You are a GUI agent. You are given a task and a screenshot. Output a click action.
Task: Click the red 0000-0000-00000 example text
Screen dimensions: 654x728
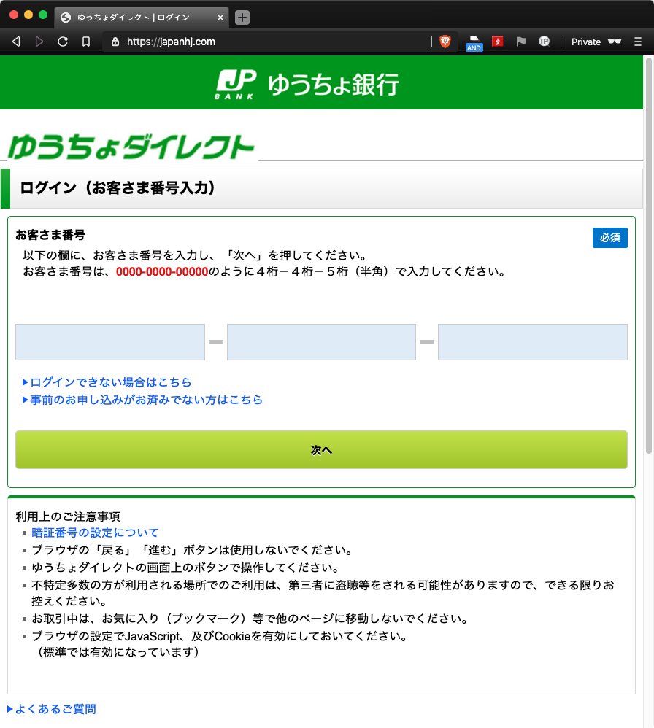(162, 271)
